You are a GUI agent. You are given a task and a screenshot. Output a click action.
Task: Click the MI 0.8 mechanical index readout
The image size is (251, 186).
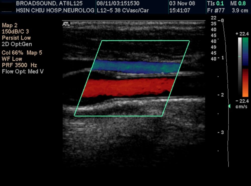[x=239, y=4]
